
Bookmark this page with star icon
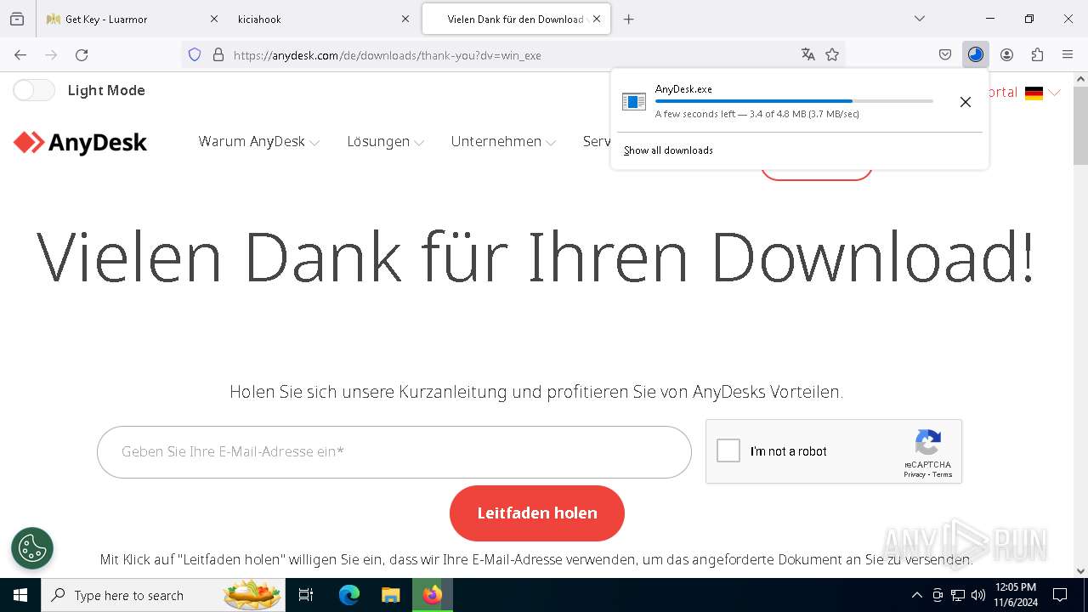click(x=832, y=54)
